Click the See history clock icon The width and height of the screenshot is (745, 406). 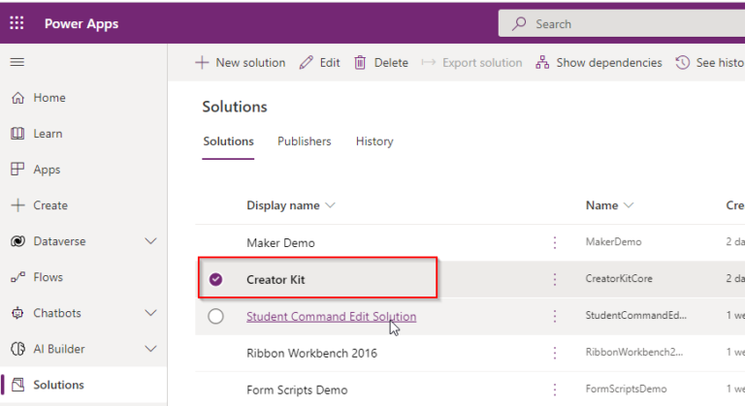click(x=683, y=63)
